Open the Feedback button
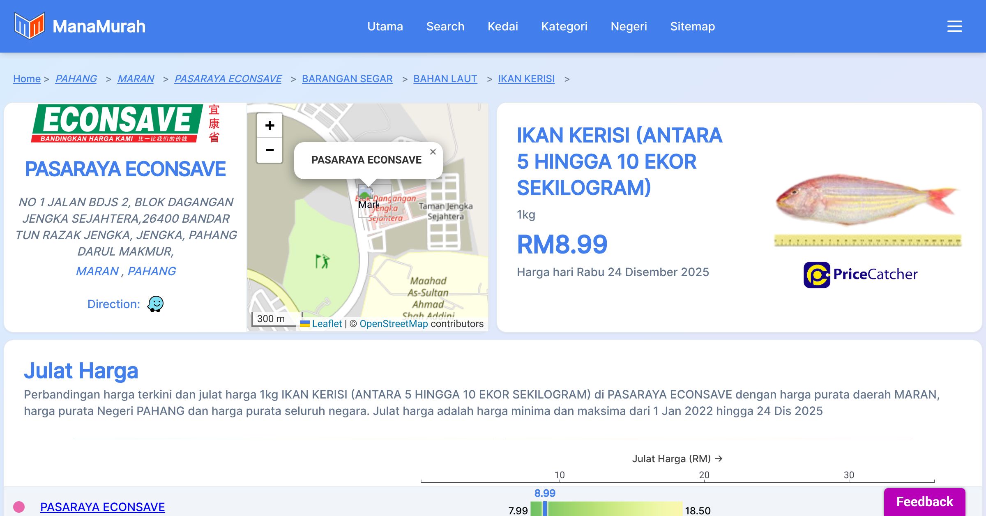 924,501
